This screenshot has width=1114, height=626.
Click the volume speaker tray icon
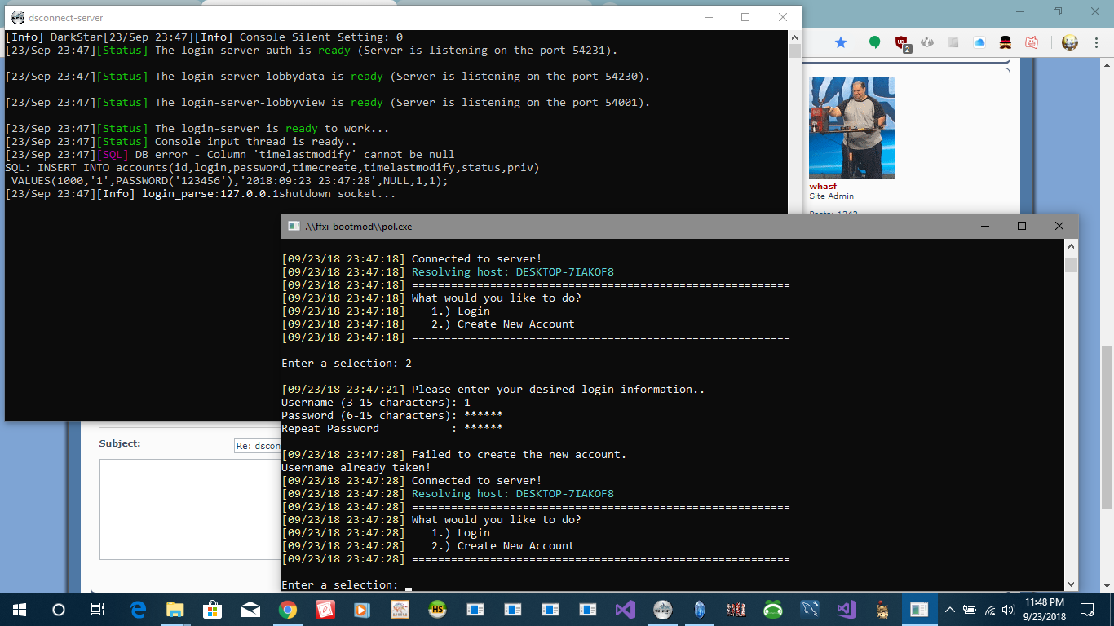click(x=1008, y=609)
